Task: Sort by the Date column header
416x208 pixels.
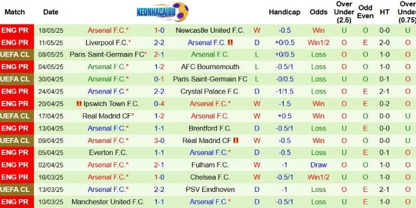Action: tap(51, 11)
